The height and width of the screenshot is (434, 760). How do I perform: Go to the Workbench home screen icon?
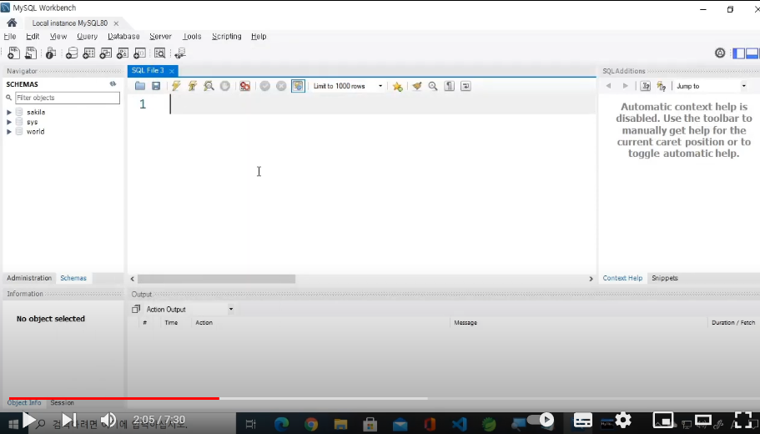[13, 23]
